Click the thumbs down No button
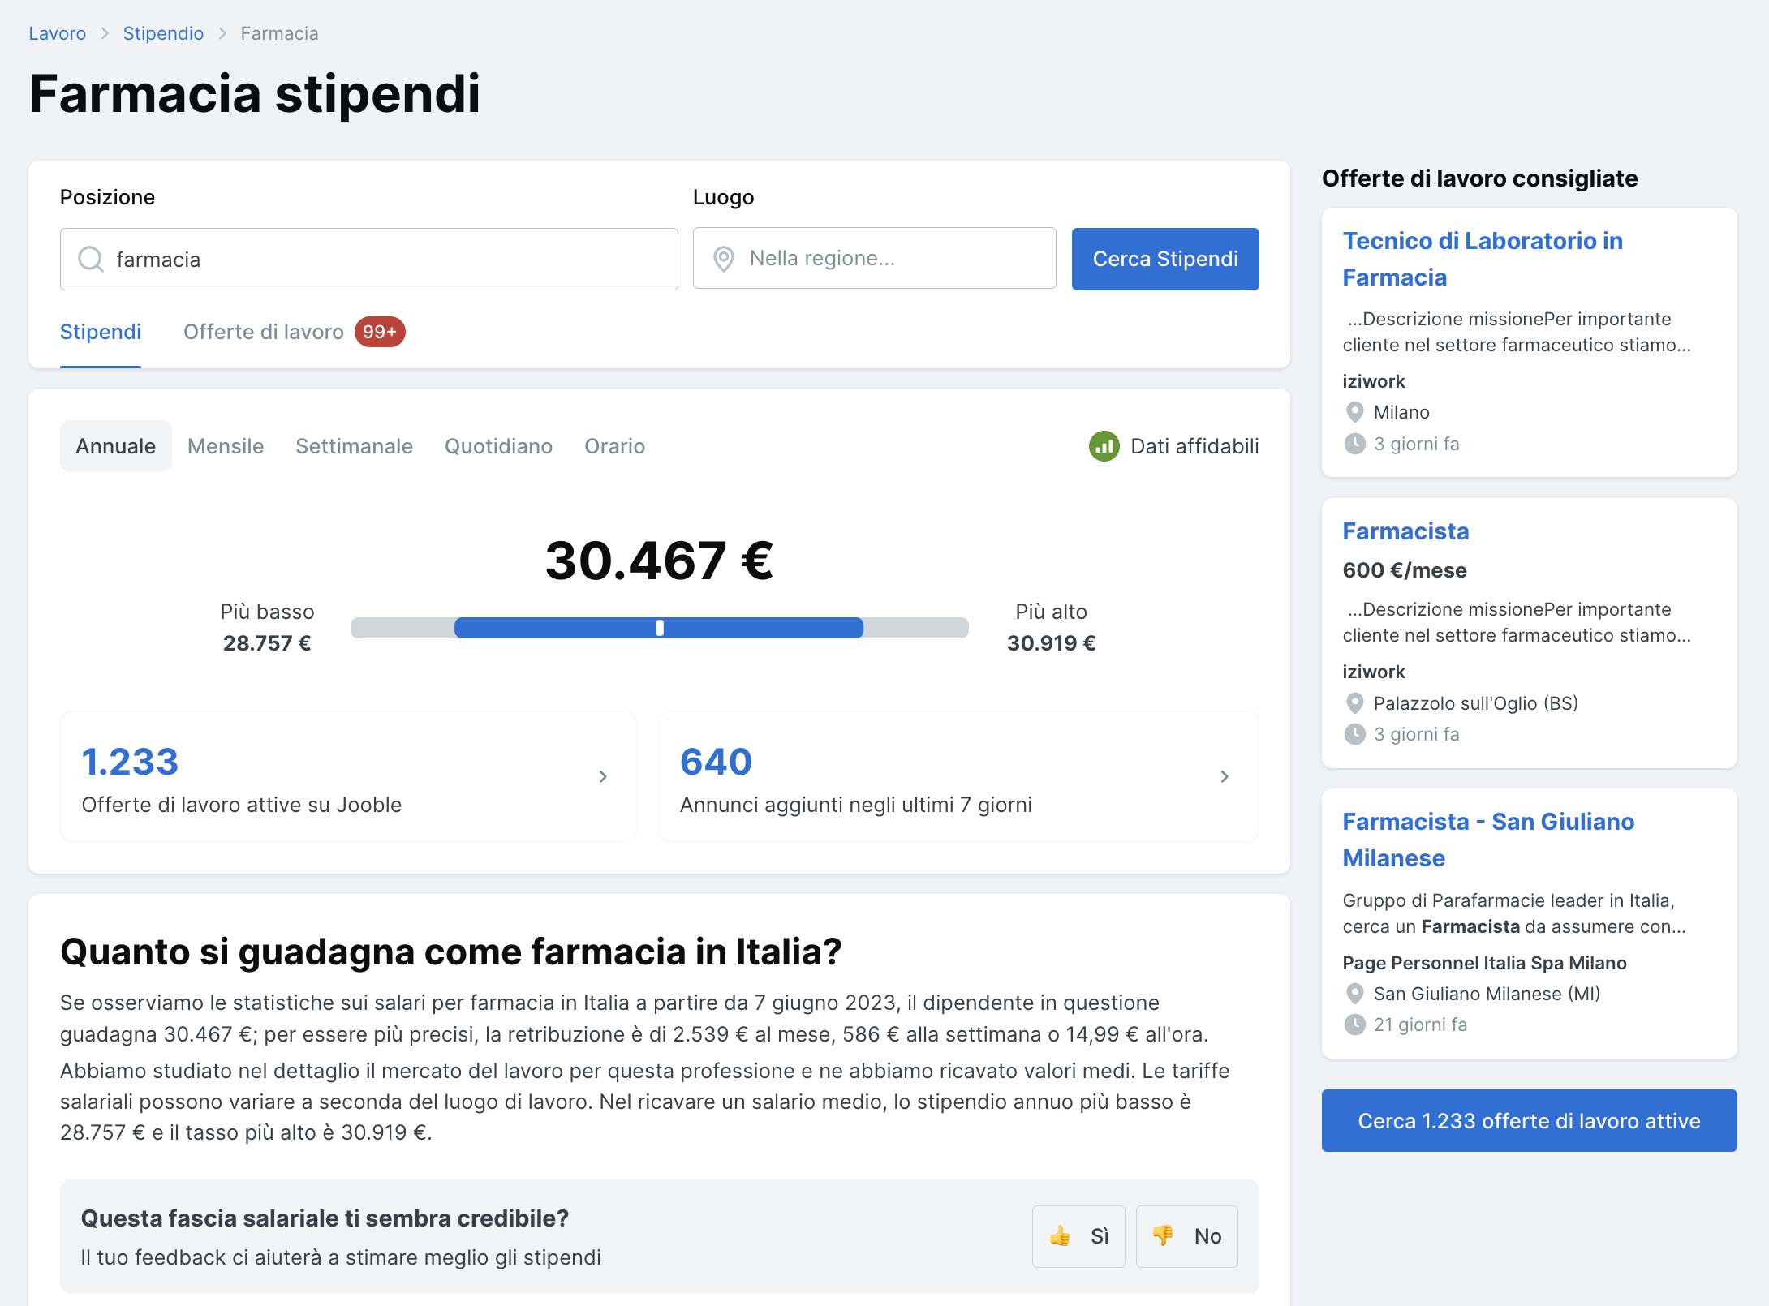The width and height of the screenshot is (1769, 1306). click(1186, 1236)
